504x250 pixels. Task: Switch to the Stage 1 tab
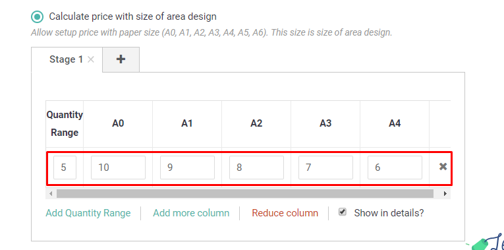(x=67, y=59)
